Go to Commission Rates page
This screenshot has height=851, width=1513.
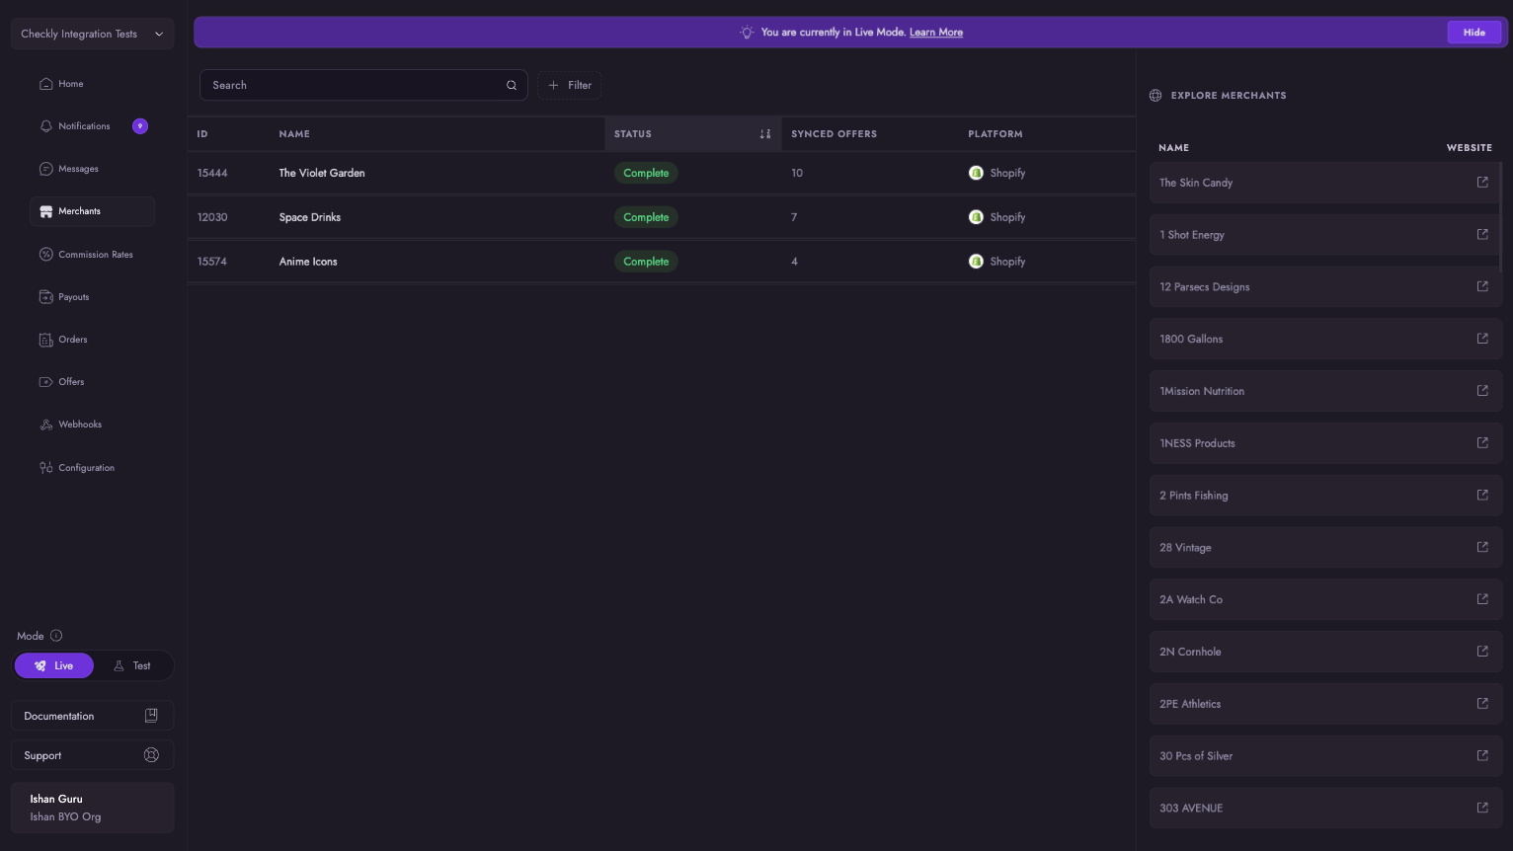point(95,255)
